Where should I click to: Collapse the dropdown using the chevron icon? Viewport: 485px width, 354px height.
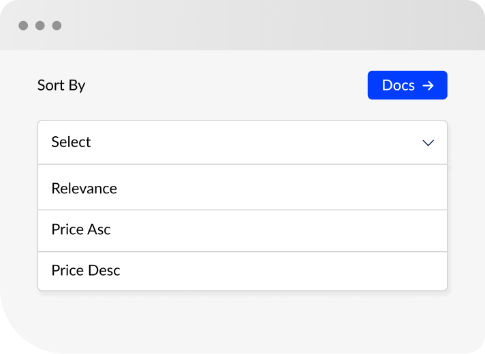pyautogui.click(x=428, y=143)
